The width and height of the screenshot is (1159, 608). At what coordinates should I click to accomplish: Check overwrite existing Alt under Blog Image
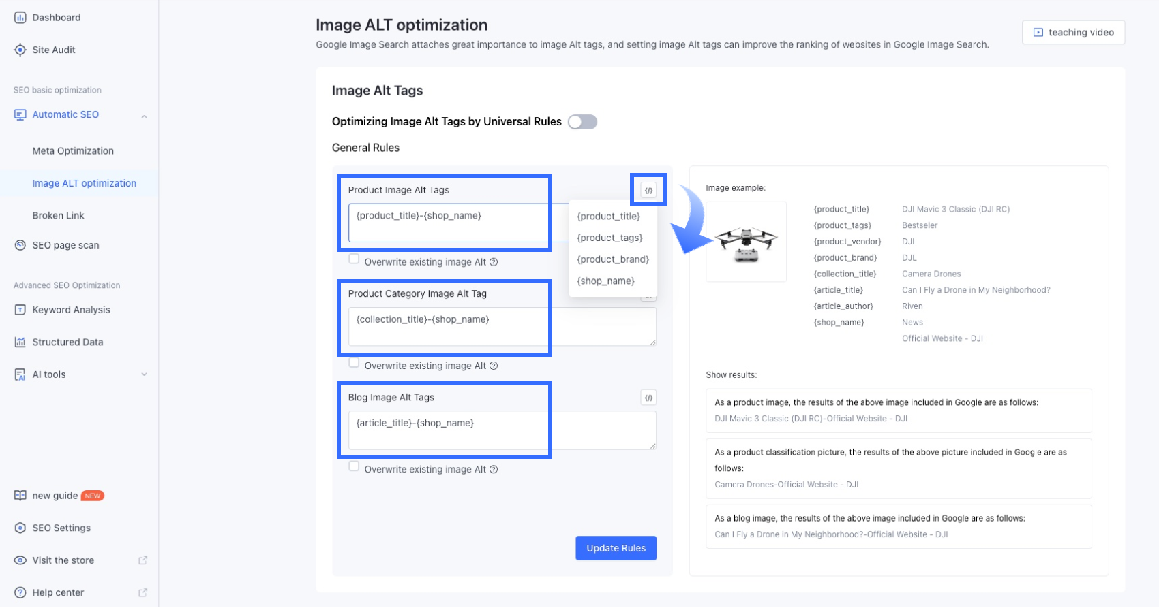(x=354, y=466)
